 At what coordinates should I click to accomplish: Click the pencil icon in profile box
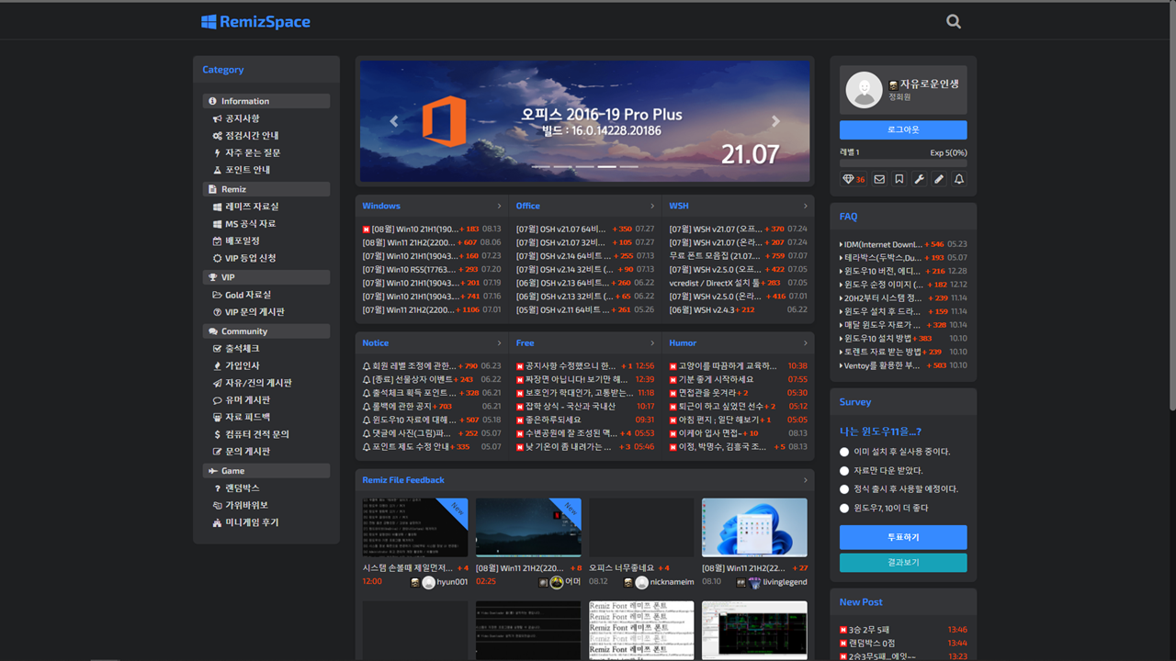[x=939, y=179]
